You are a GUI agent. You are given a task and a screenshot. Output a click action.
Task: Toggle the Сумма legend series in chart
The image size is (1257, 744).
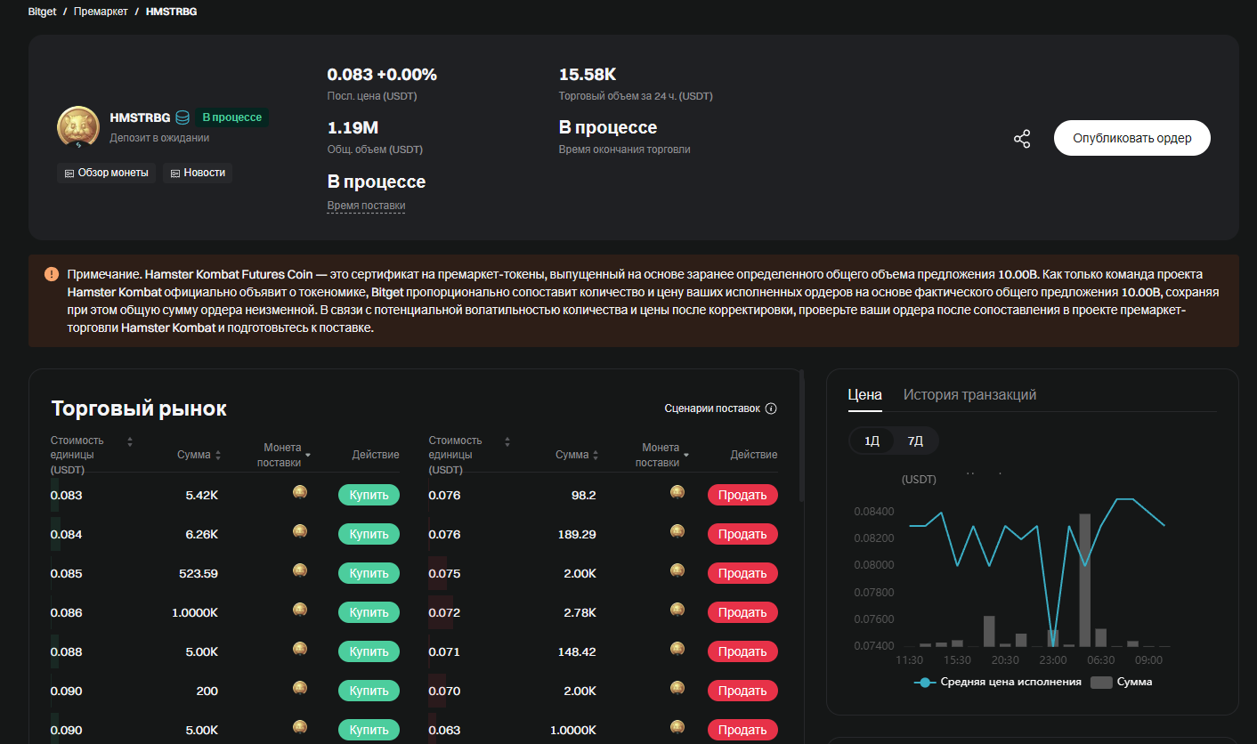pos(1121,682)
